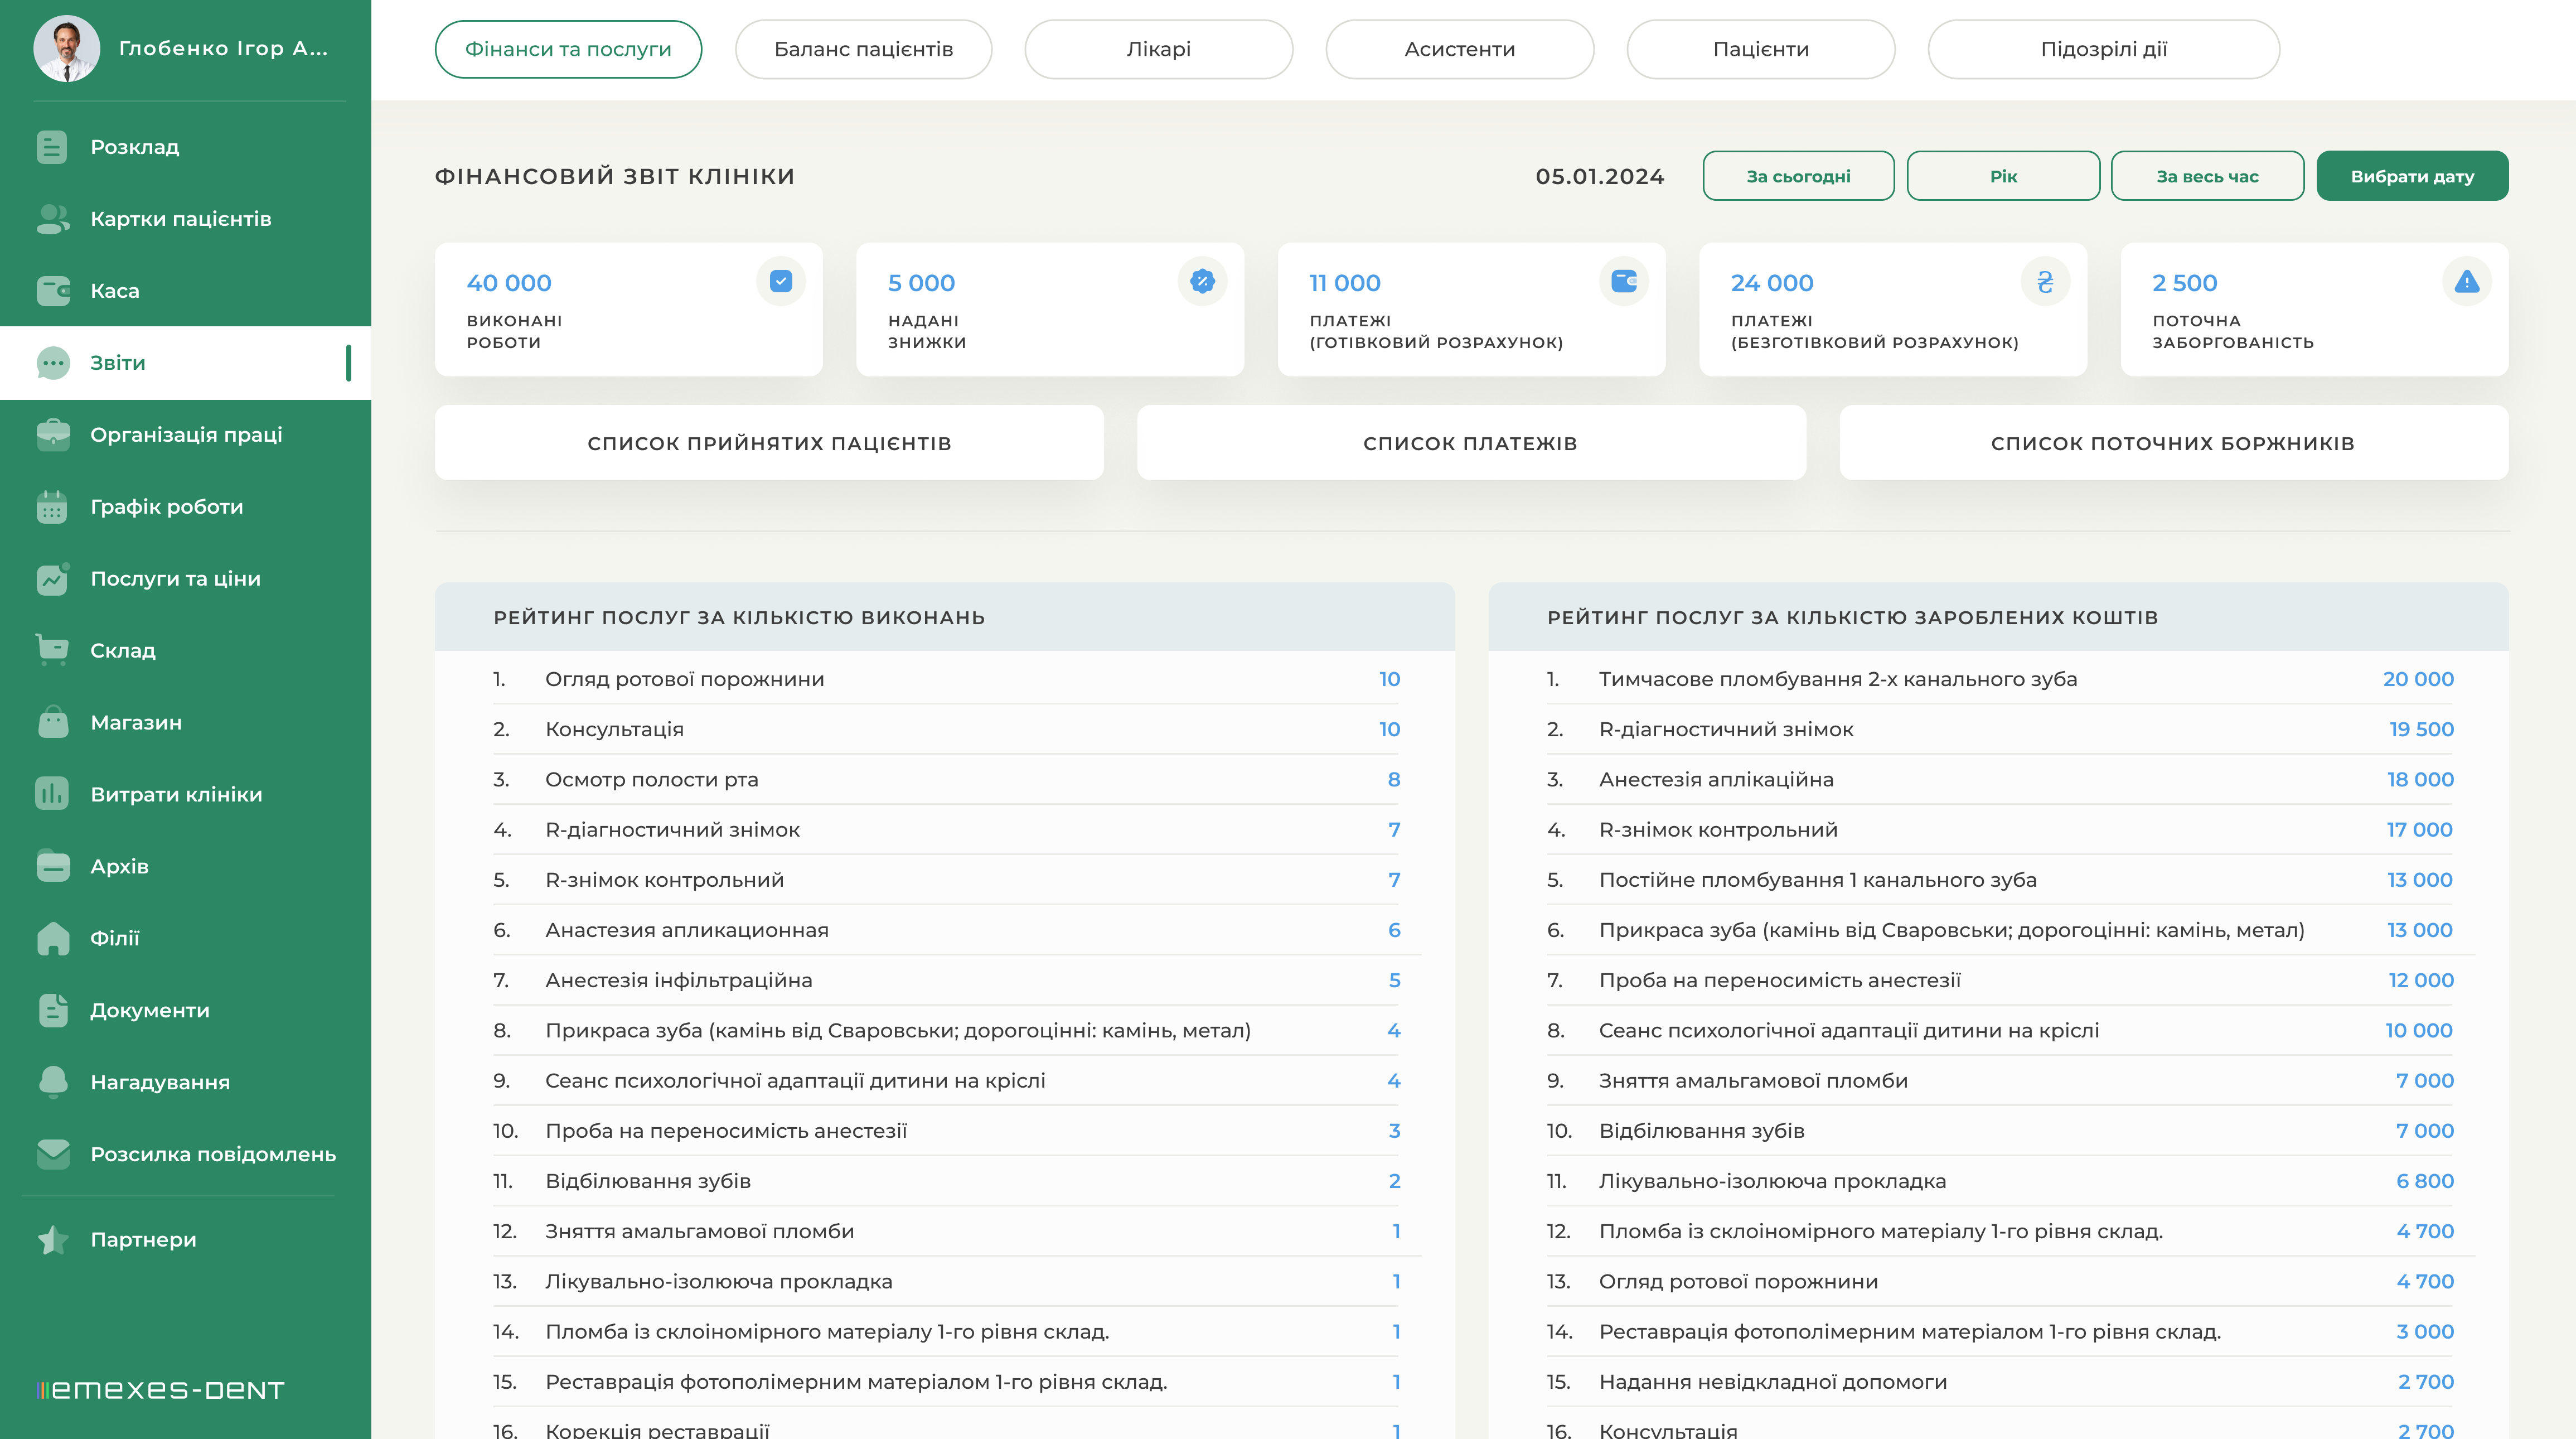Open the Партнери star icon
Viewport: 2576px width, 1439px height.
click(x=52, y=1240)
